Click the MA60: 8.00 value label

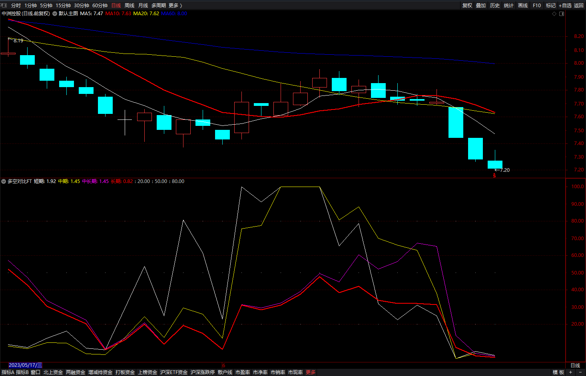[x=174, y=14]
